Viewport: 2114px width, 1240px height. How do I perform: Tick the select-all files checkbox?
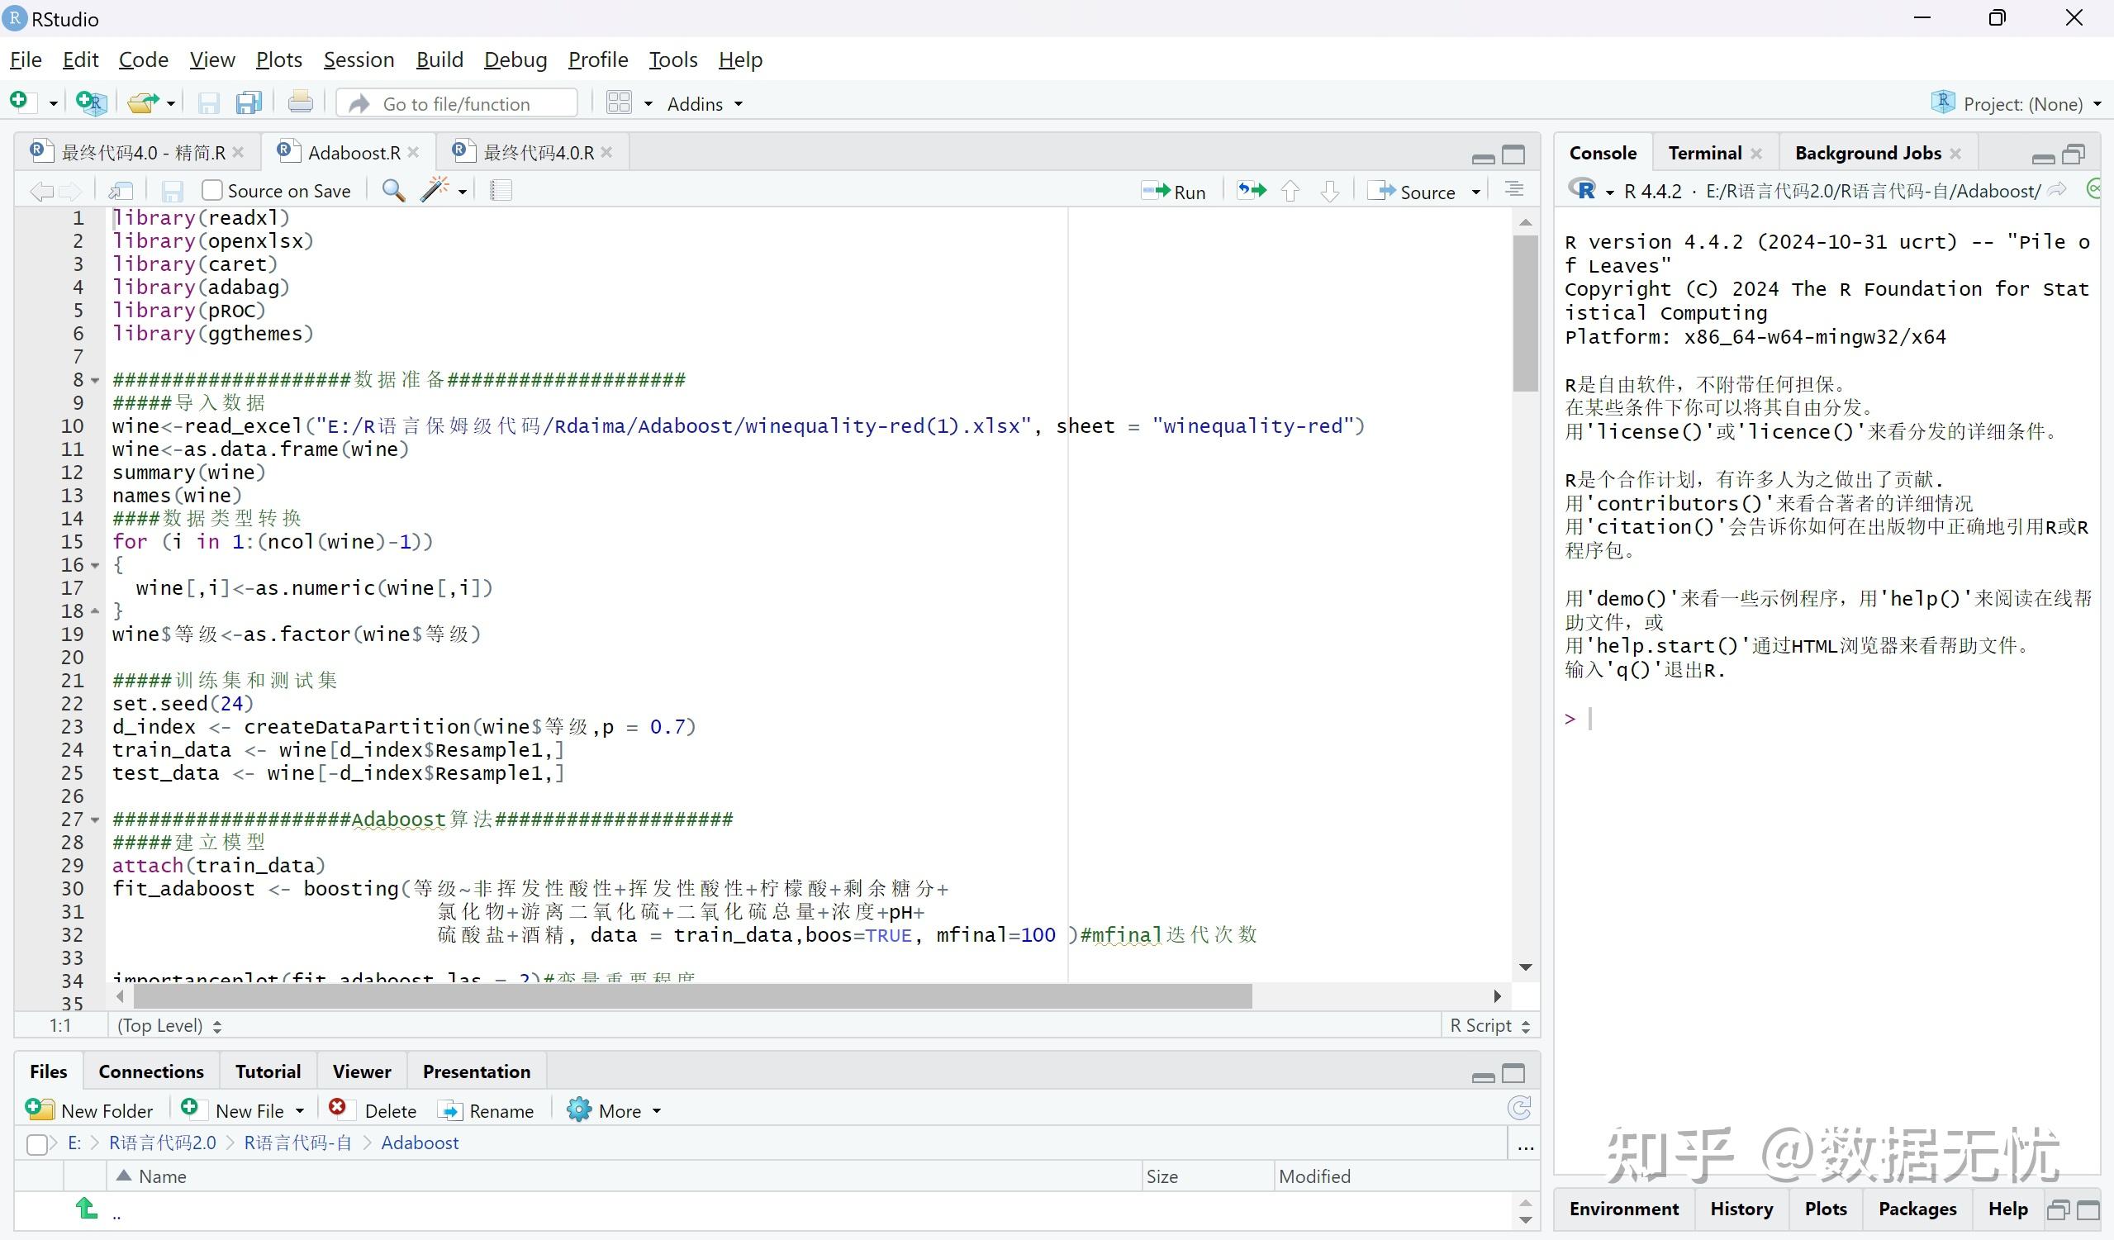pyautogui.click(x=37, y=1143)
